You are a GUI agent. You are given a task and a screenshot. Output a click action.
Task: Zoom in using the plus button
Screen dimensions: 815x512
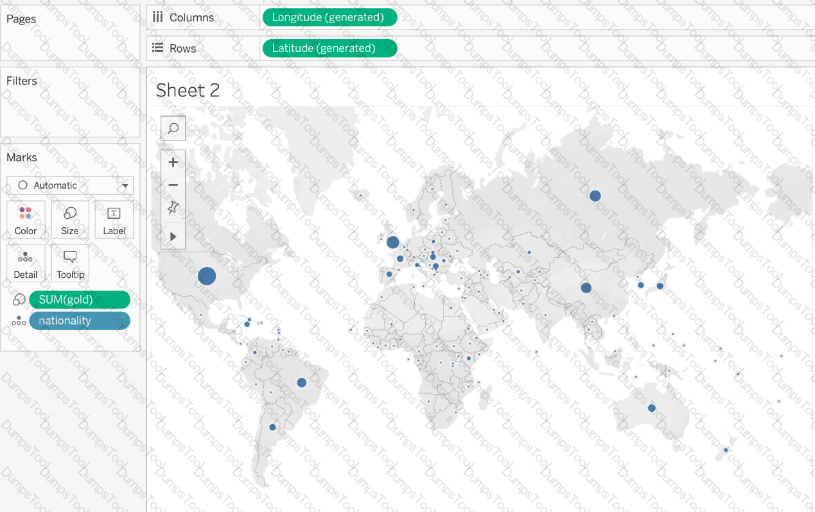pyautogui.click(x=173, y=162)
